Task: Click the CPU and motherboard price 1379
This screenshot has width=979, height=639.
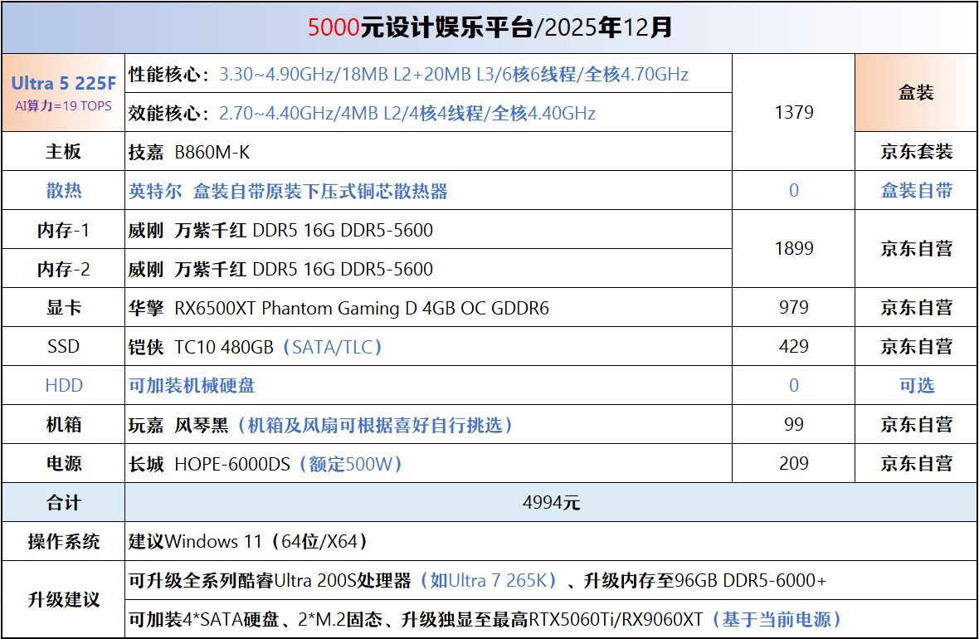Action: click(793, 112)
